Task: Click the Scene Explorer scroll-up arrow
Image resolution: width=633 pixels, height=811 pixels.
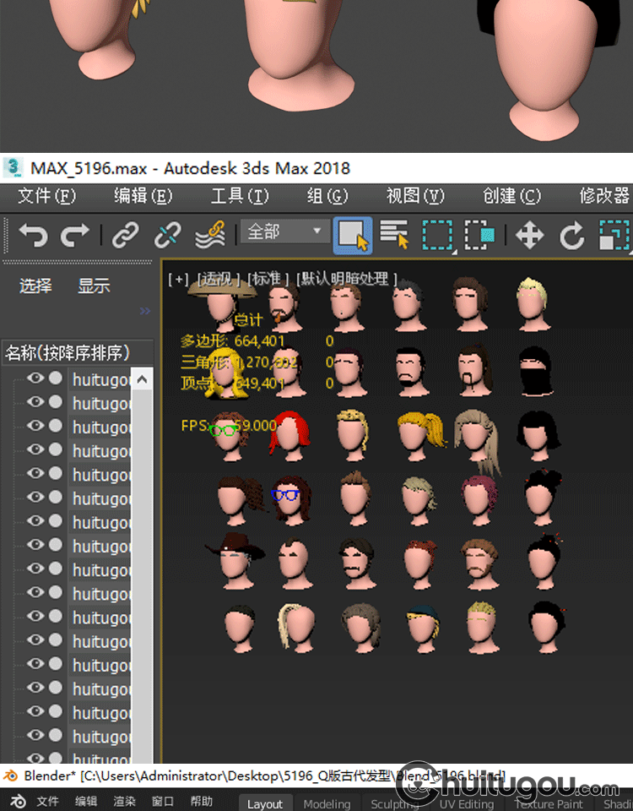Action: [x=142, y=379]
